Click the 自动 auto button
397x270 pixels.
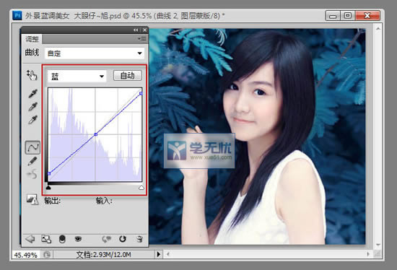point(128,76)
